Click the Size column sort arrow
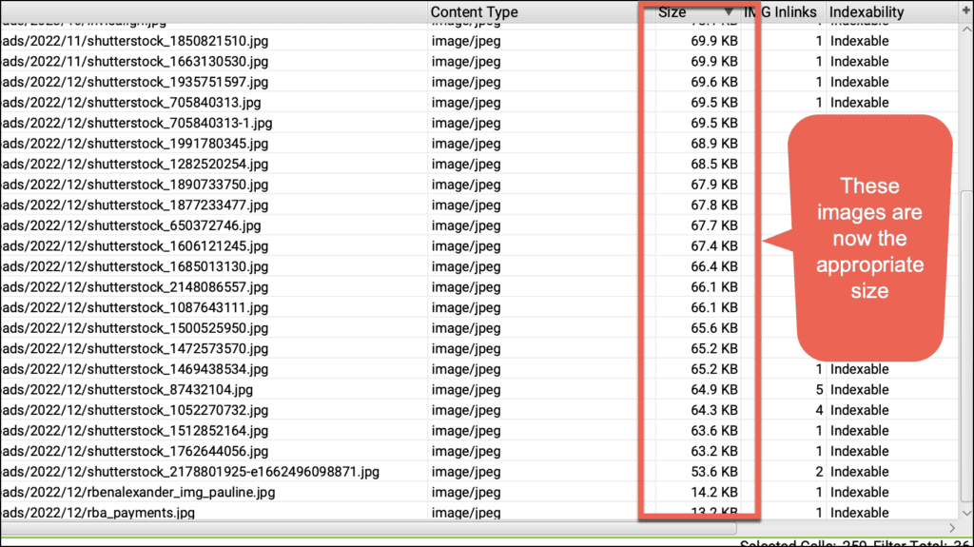 (729, 12)
